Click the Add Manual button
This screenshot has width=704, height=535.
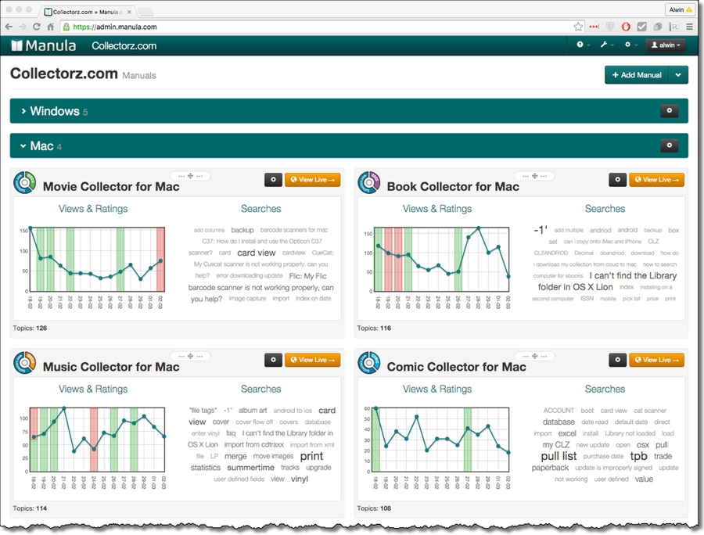(637, 75)
